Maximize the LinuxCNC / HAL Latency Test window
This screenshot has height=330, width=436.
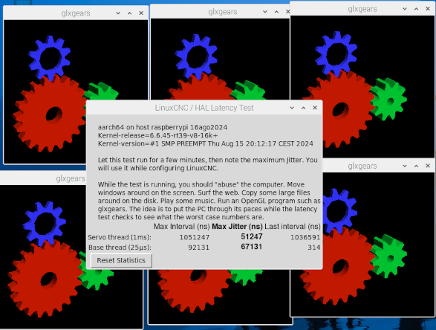click(x=303, y=108)
